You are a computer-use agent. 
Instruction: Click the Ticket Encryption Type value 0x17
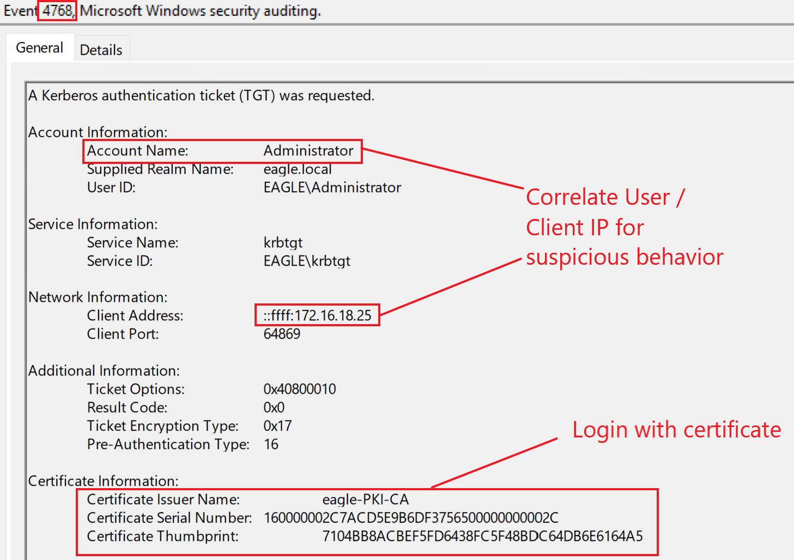tap(277, 426)
